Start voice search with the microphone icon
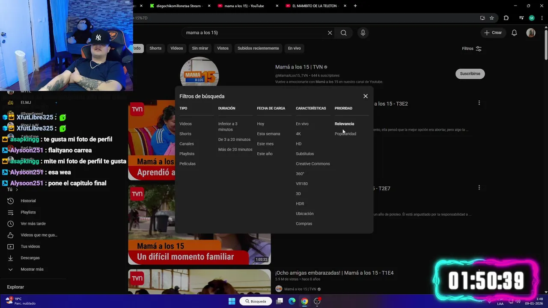Viewport: 548px width, 308px height. [x=363, y=33]
